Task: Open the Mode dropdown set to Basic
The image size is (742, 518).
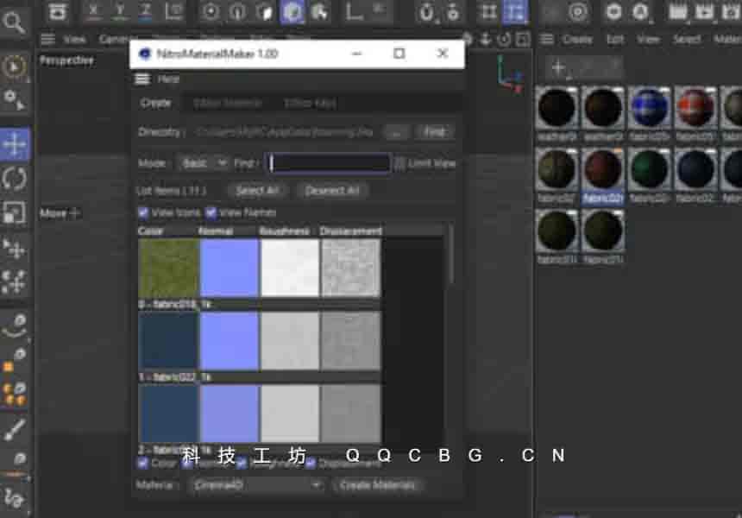Action: [x=204, y=163]
